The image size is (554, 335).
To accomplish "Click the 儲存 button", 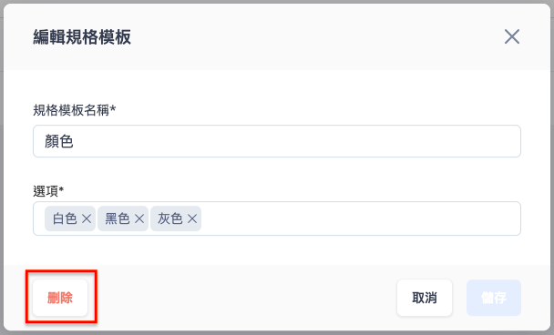I will pyautogui.click(x=494, y=298).
